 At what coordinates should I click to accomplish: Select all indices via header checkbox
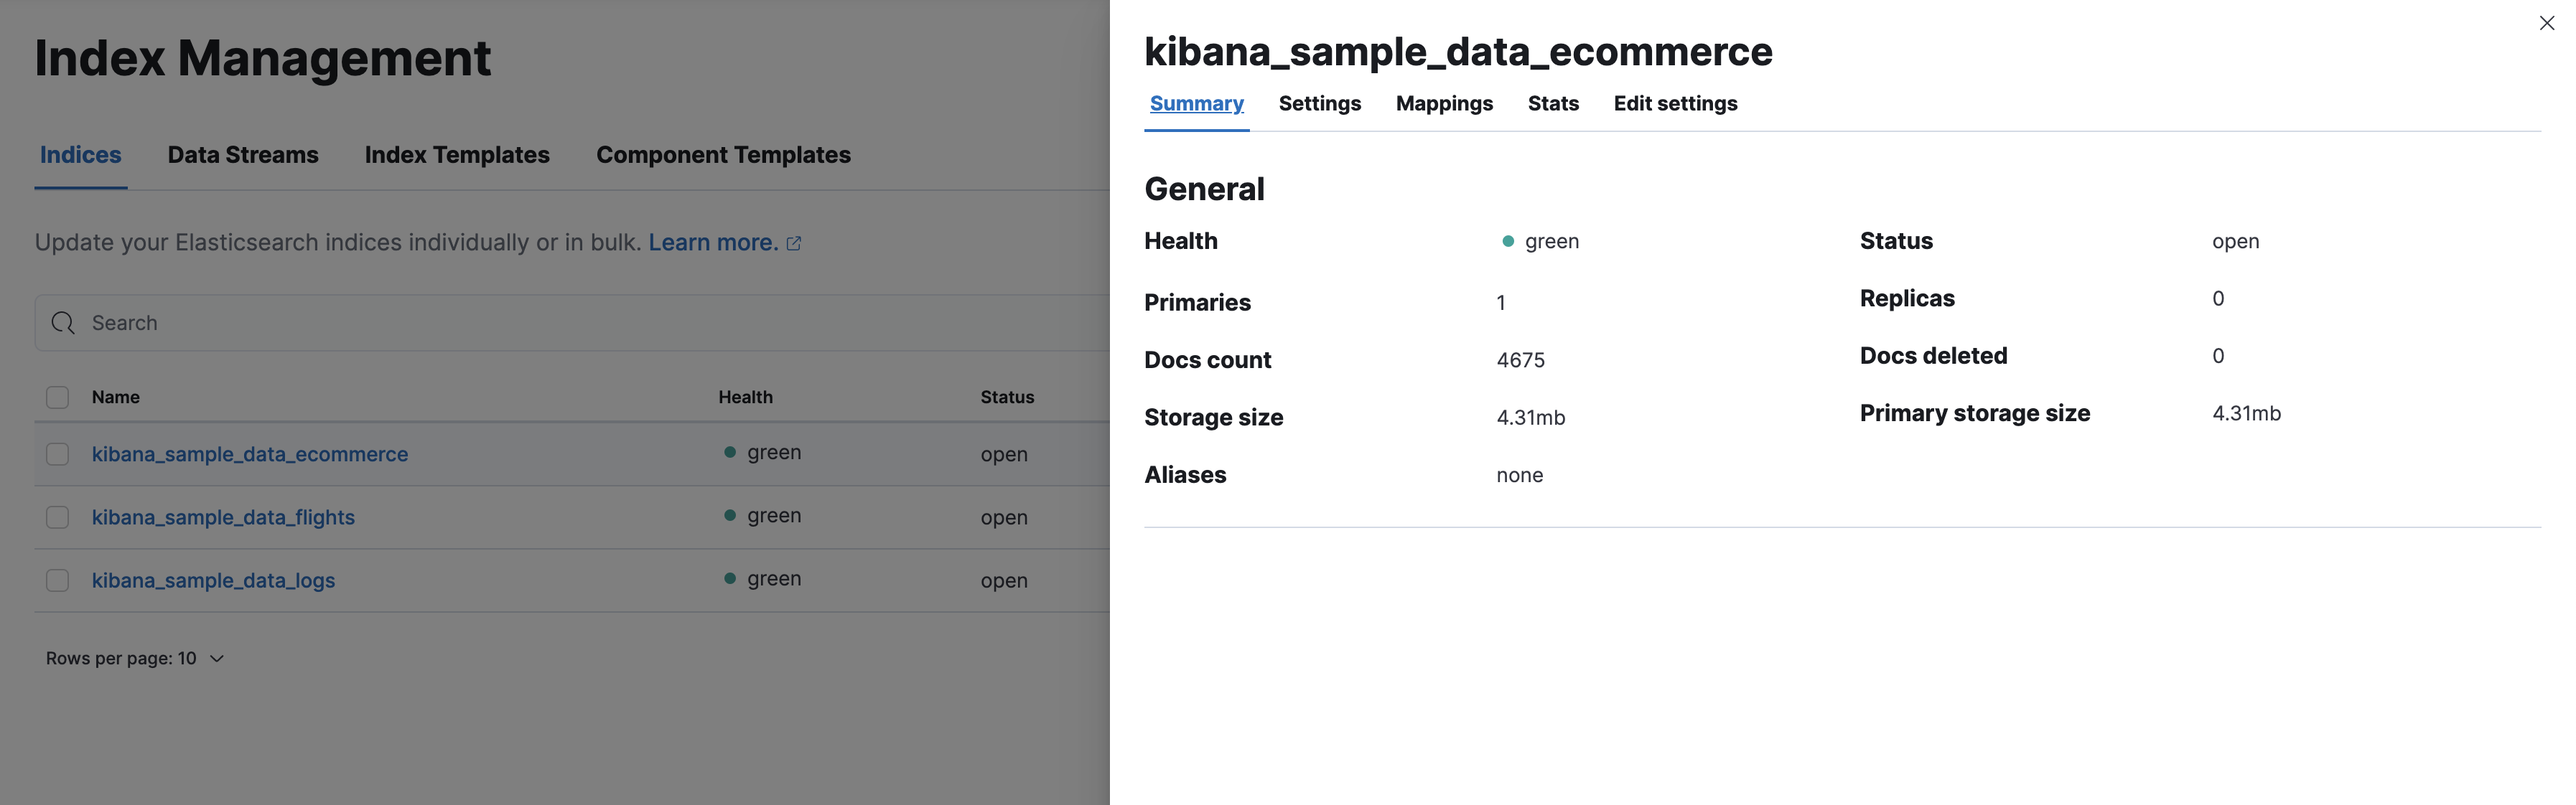57,397
